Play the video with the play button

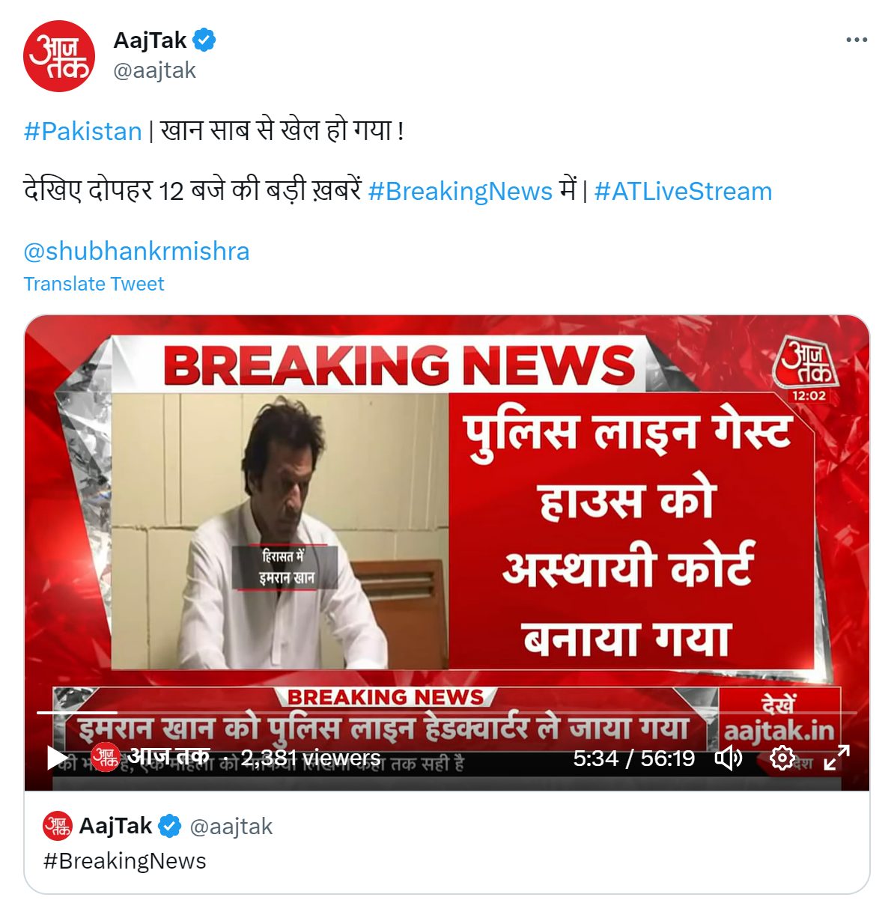point(57,757)
